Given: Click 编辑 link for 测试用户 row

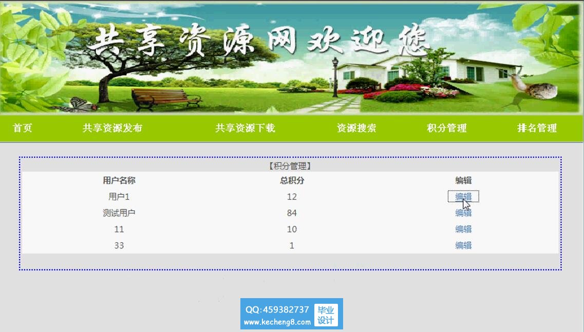Looking at the screenshot, I should 463,213.
